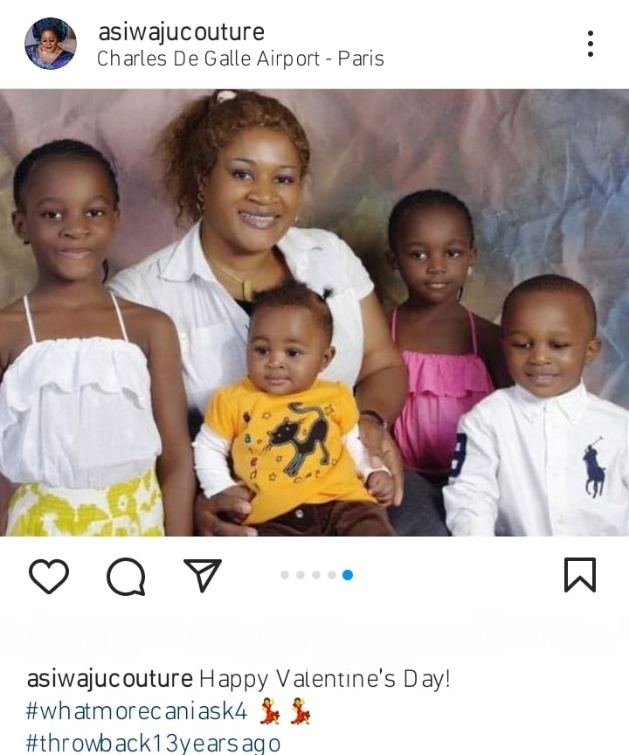629x755 pixels.
Task: Open the #throwback13yearsago hashtag
Action: coord(153,743)
